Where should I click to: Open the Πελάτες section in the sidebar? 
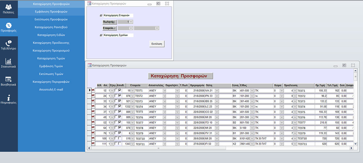pyautogui.click(x=9, y=9)
